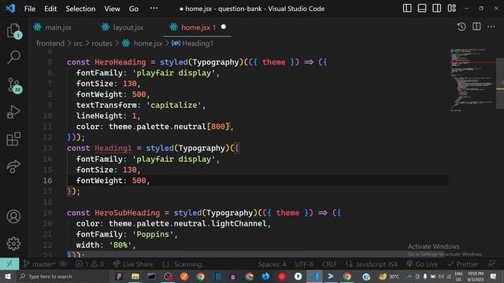Image resolution: width=504 pixels, height=283 pixels.
Task: Open the File menu
Action: 30,9
